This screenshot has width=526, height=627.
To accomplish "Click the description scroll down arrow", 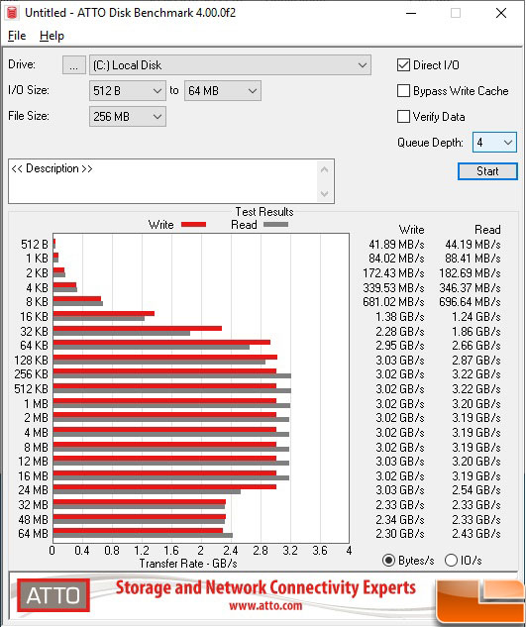I will point(324,194).
